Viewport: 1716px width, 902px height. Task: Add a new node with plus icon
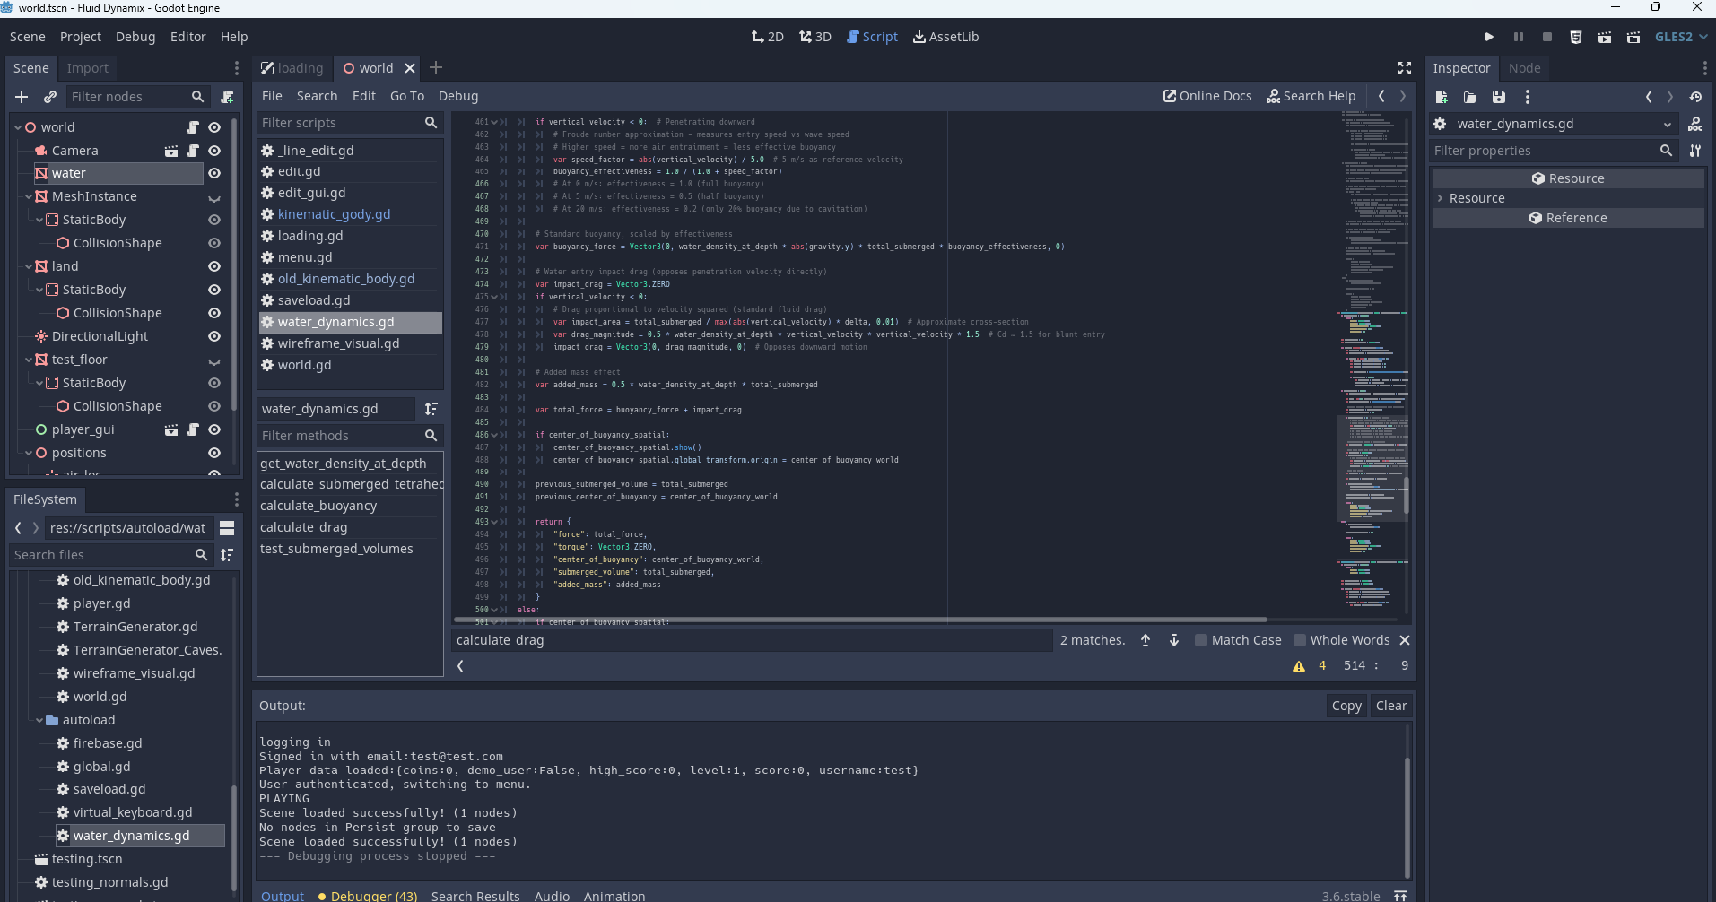pos(22,97)
